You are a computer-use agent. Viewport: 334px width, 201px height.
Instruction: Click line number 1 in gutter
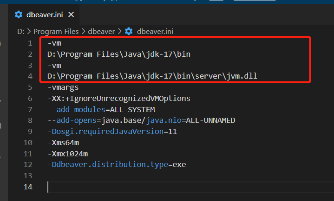click(x=30, y=43)
